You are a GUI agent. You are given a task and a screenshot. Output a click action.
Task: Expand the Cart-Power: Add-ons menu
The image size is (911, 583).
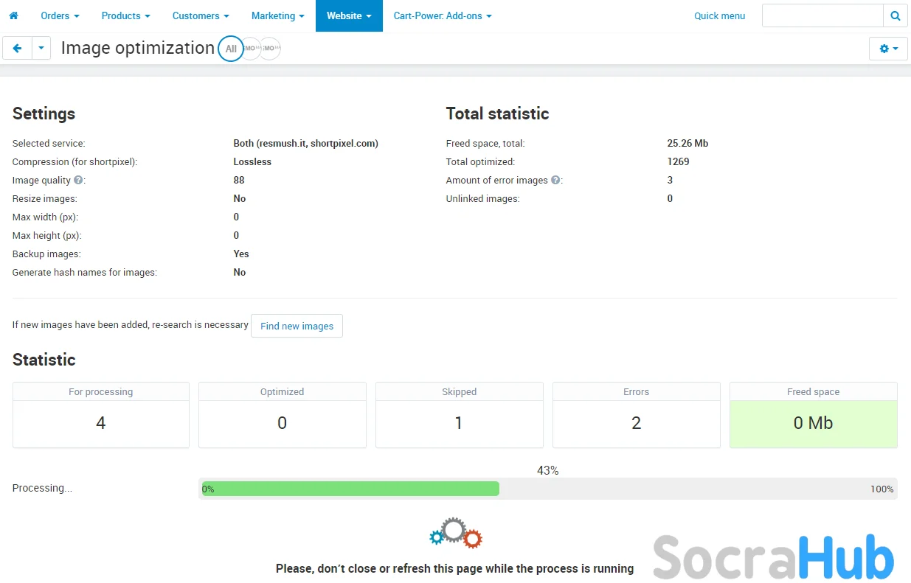pos(442,15)
